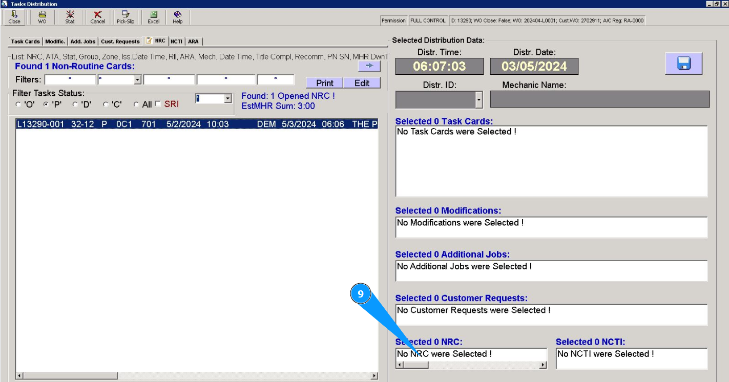Click the Selected NRC box scrollbar left arrow
The height and width of the screenshot is (382, 729).
click(400, 365)
